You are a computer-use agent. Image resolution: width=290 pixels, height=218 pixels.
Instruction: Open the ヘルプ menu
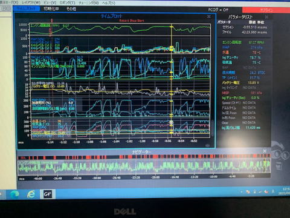109,3
